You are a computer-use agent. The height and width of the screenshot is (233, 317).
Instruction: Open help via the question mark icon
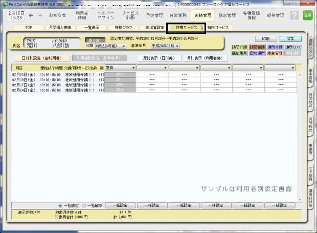coord(293,15)
